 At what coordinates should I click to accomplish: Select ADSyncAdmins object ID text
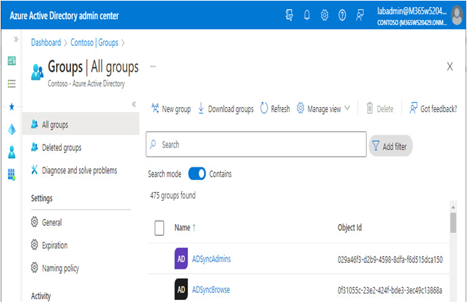[390, 259]
